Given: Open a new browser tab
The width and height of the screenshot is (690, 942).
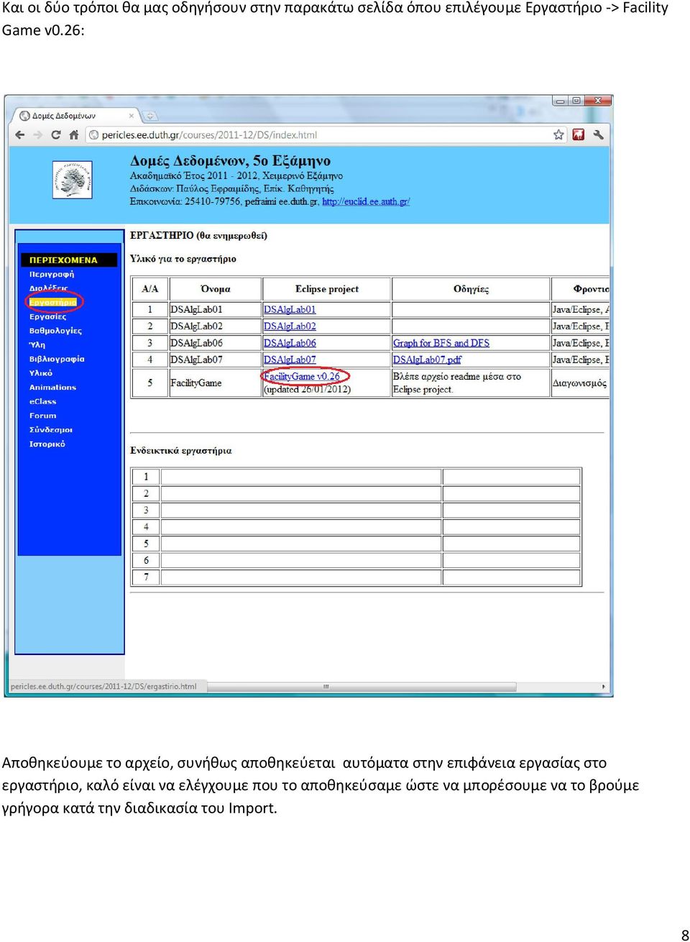Looking at the screenshot, I should (150, 115).
